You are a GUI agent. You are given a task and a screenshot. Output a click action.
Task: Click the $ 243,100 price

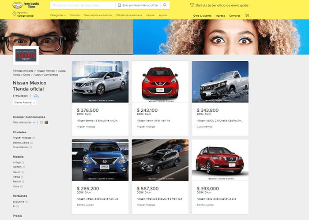pos(147,110)
